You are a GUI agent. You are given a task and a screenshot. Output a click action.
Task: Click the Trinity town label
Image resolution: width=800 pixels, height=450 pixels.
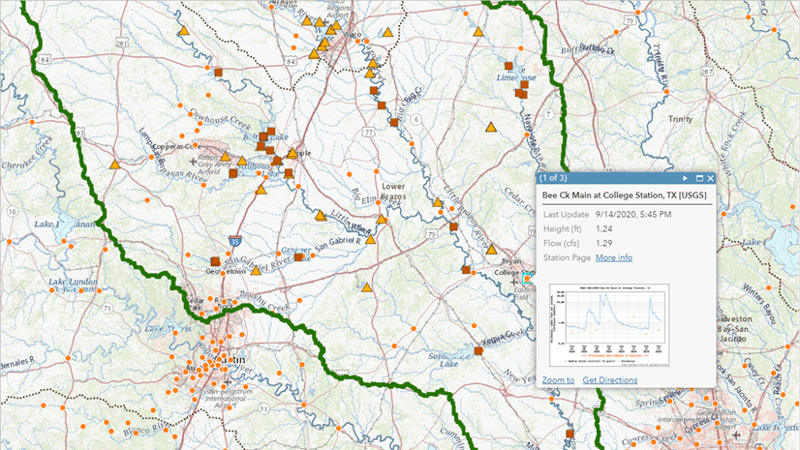click(681, 119)
